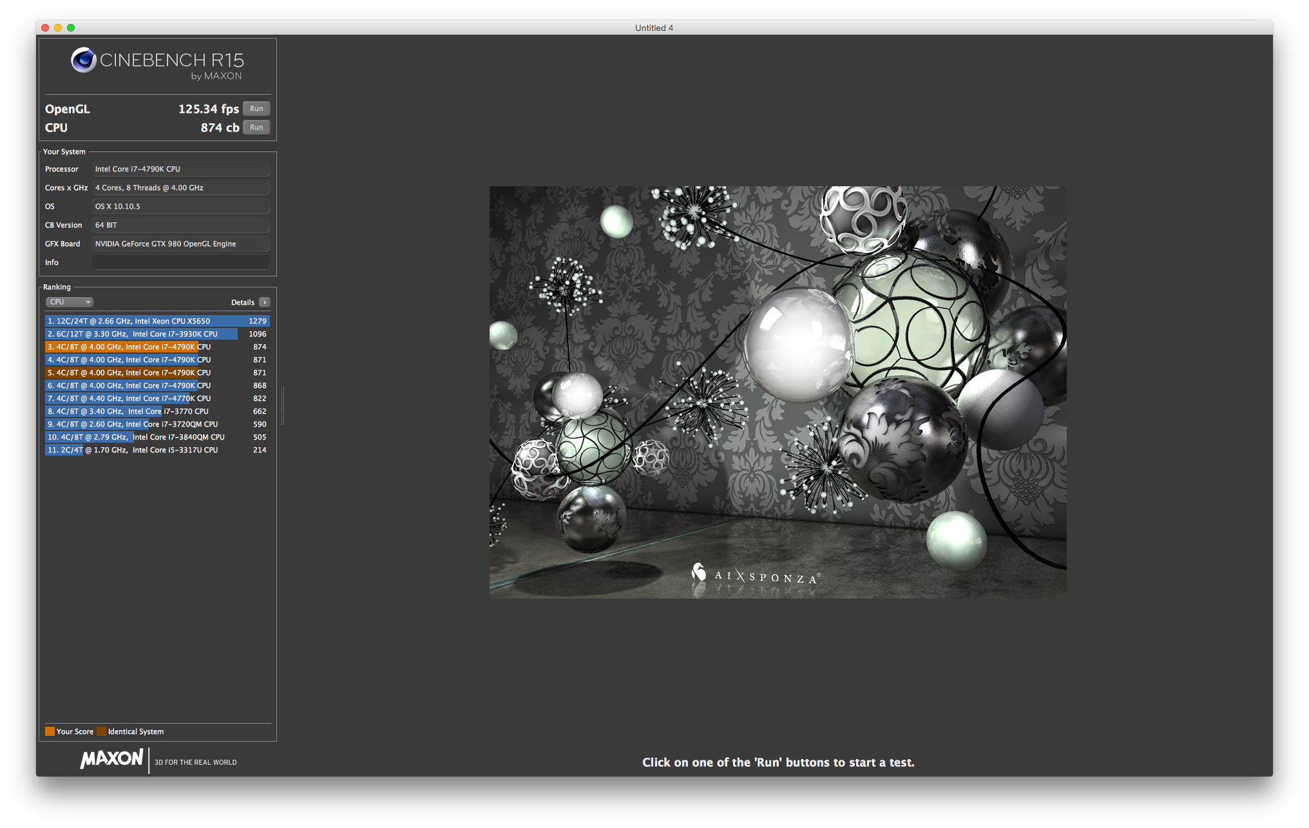Image resolution: width=1309 pixels, height=828 pixels.
Task: Select ranking entry 10 Core i7-3840QM
Action: point(157,437)
